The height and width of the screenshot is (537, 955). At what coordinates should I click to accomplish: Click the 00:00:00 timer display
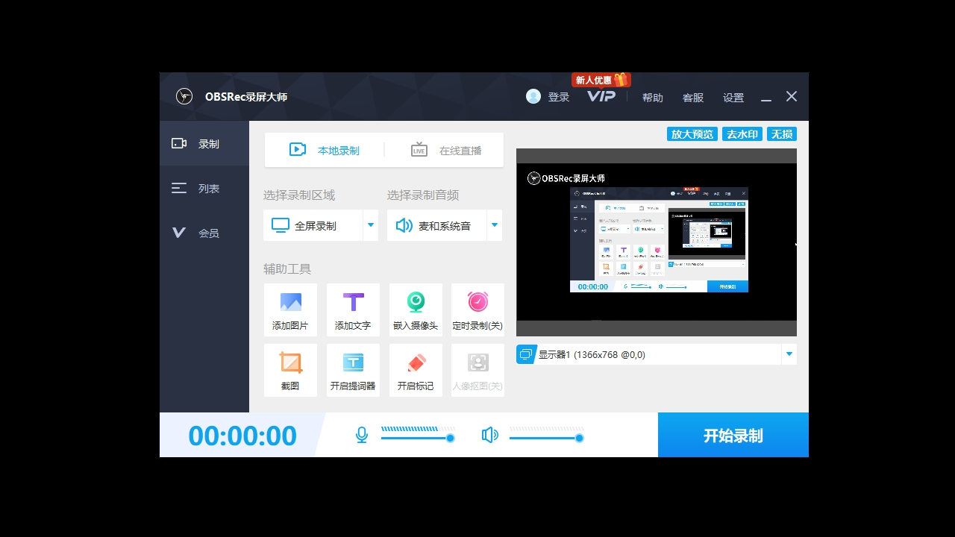coord(242,435)
